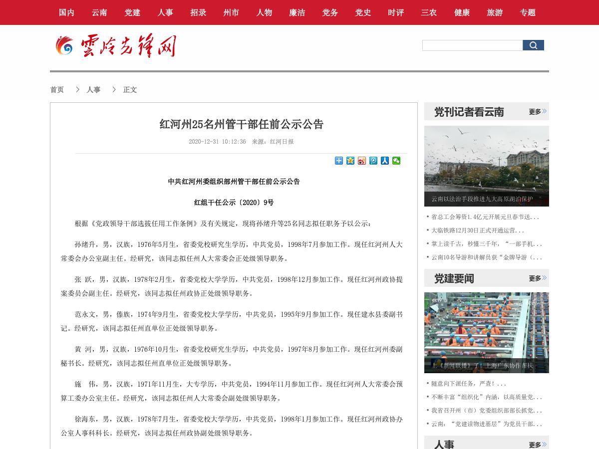
Task: Click 正文 in the breadcrumb
Action: (x=130, y=90)
